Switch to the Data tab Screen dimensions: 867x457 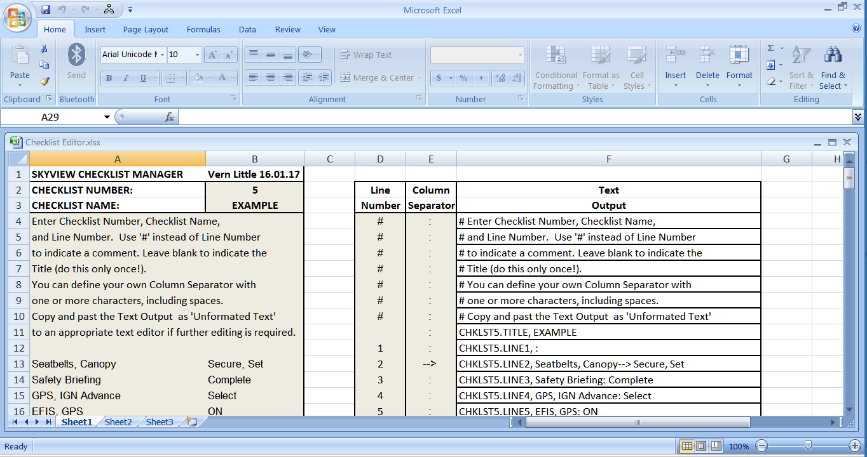tap(247, 29)
